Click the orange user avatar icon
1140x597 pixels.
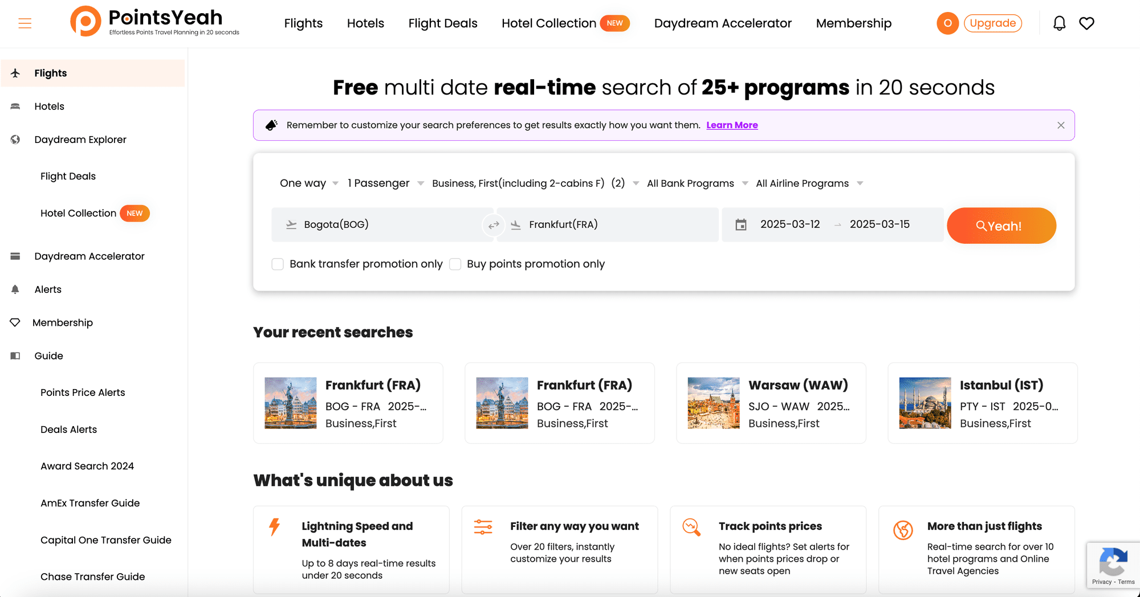pos(947,23)
